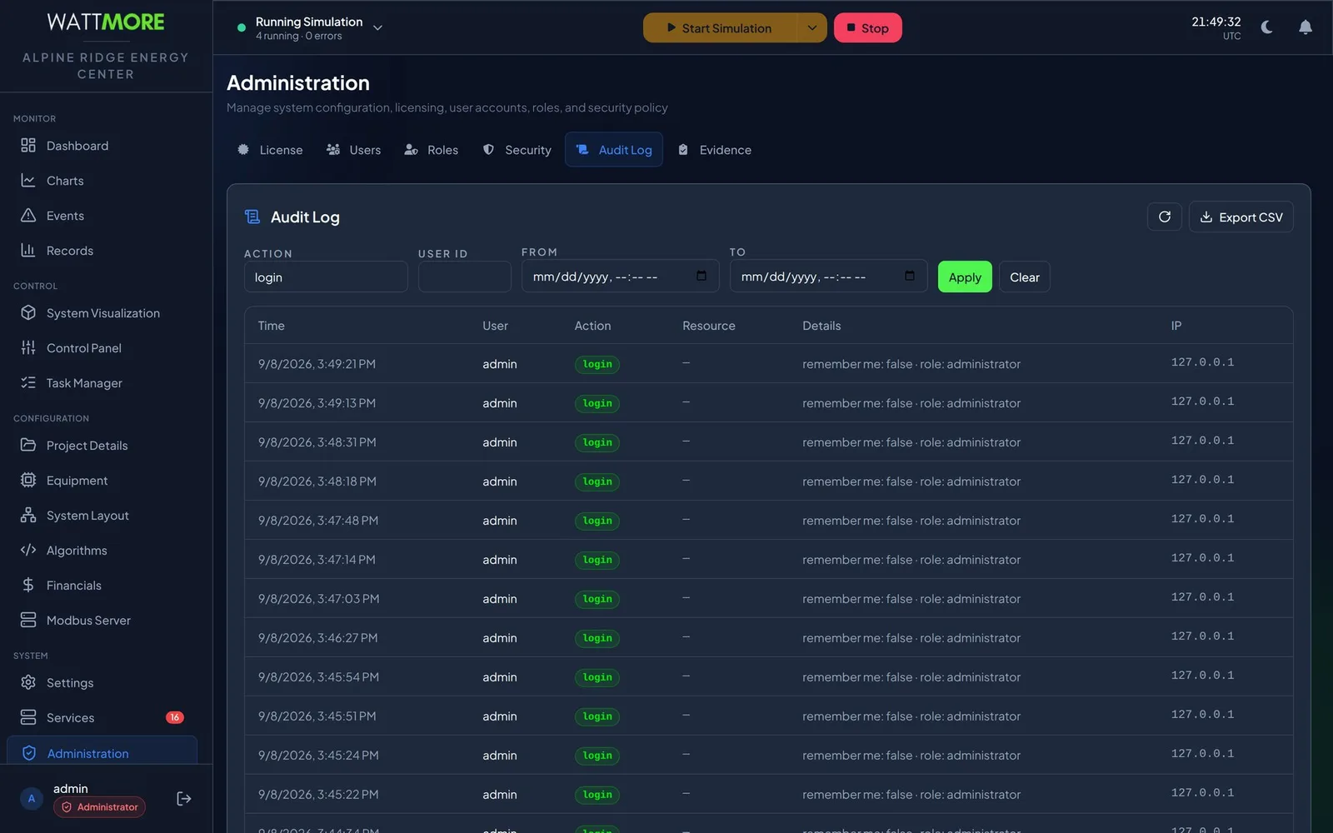Switch to the Evidence tab
This screenshot has width=1333, height=833.
[715, 150]
